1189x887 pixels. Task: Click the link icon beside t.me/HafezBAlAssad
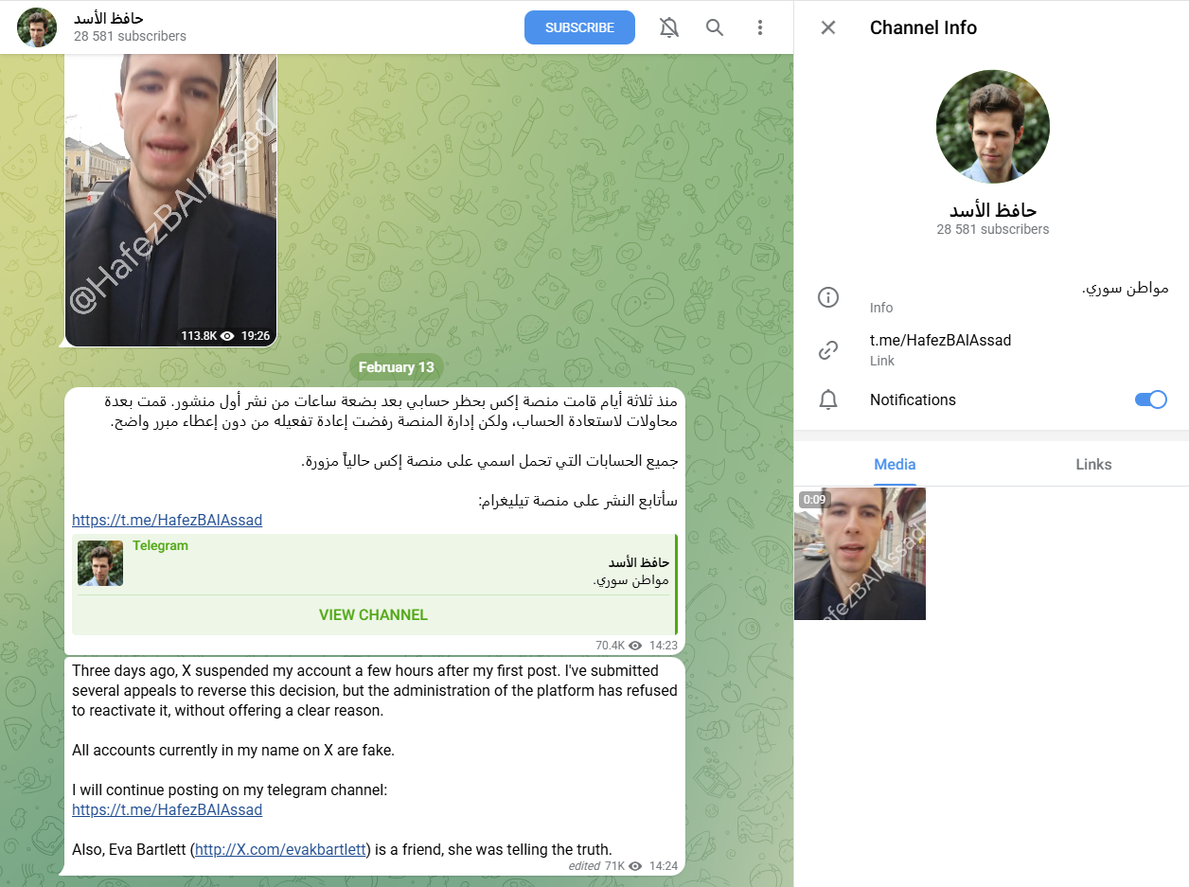coord(828,350)
